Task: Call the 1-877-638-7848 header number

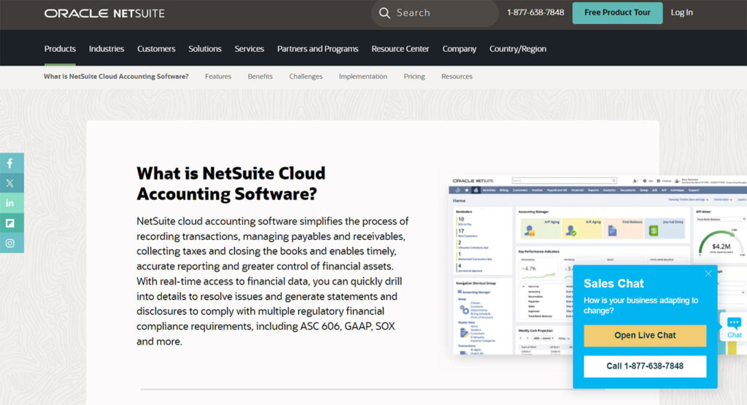Action: [x=535, y=12]
